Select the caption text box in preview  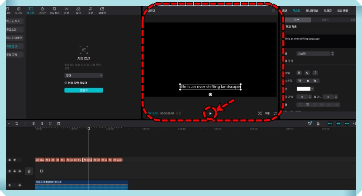210,87
